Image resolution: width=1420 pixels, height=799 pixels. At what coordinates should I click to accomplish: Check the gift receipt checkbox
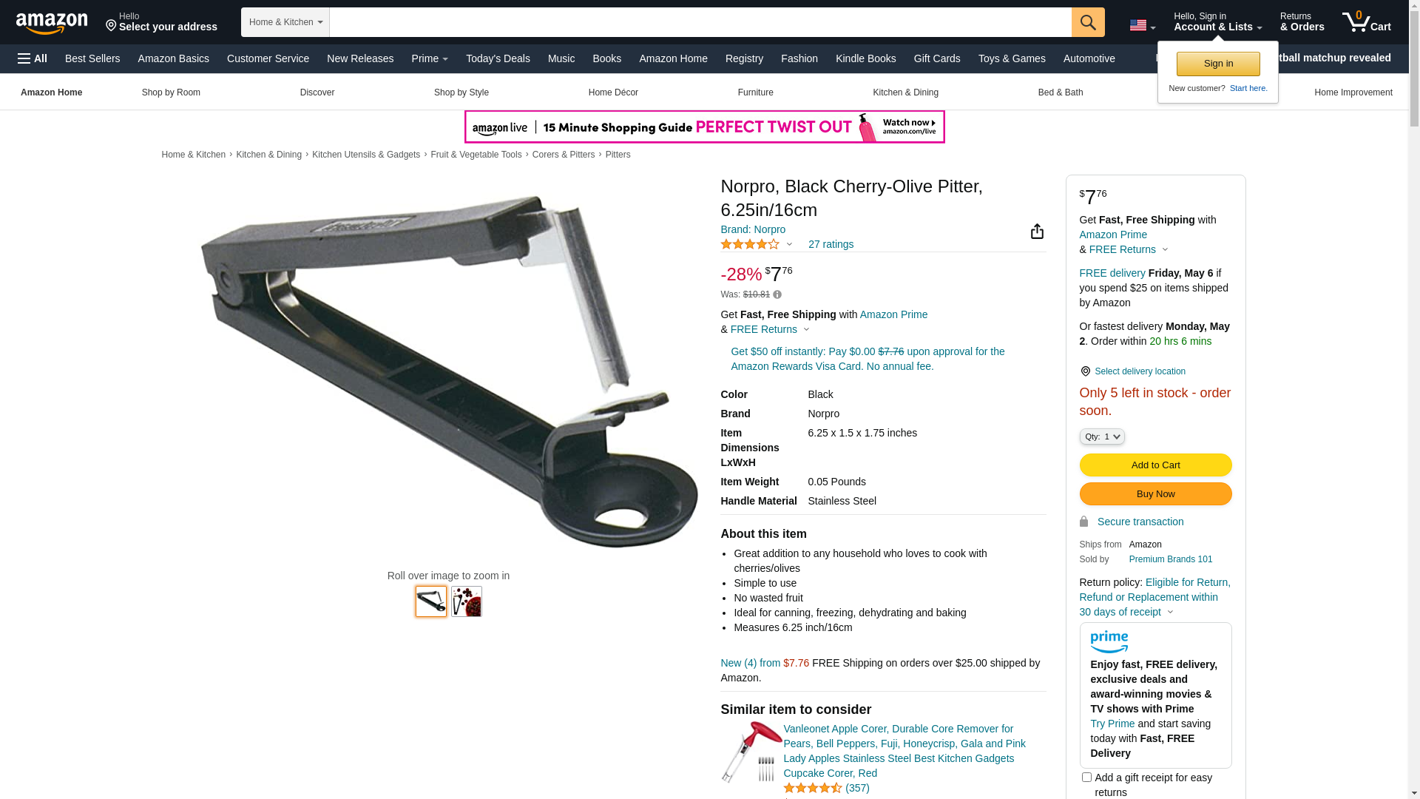coord(1086,778)
